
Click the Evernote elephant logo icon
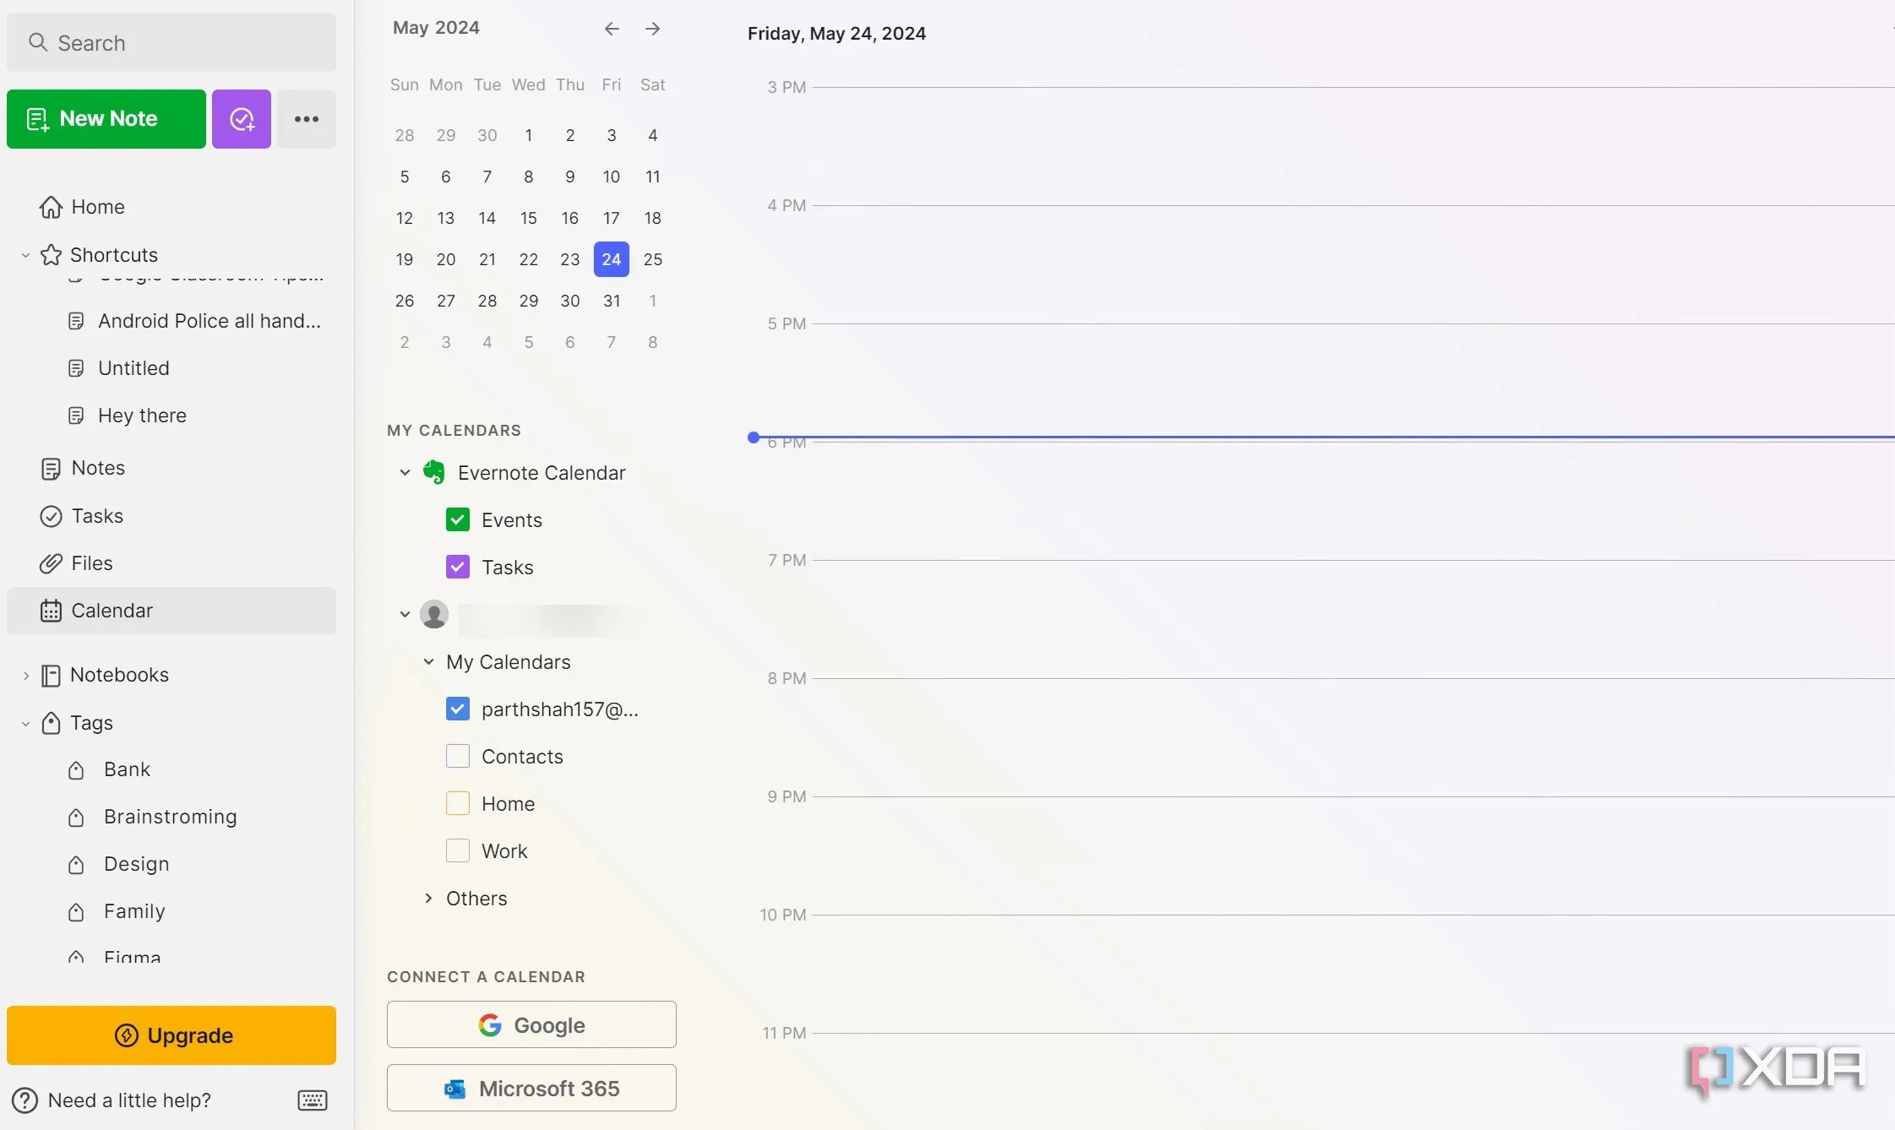point(434,472)
